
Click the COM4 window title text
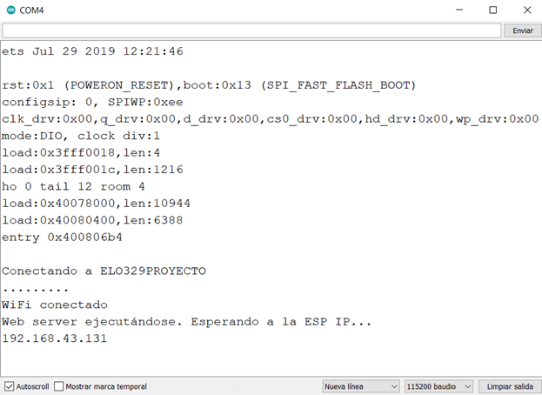click(34, 10)
